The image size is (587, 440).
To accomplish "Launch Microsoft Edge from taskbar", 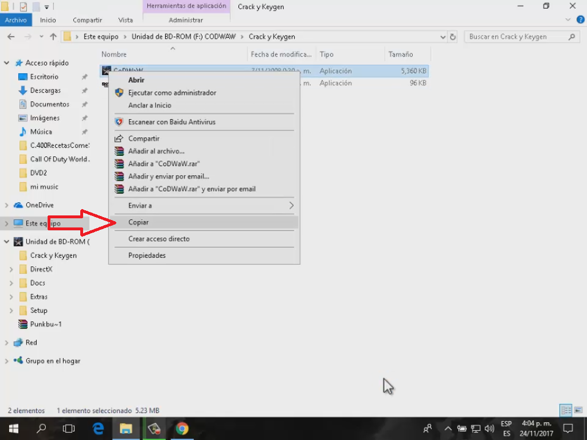I will pyautogui.click(x=98, y=429).
